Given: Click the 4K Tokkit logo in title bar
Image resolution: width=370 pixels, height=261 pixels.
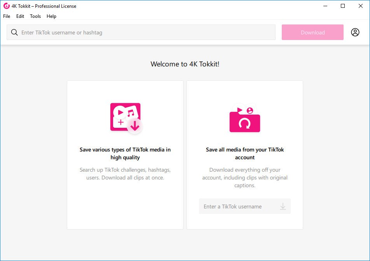Looking at the screenshot, I should (x=6, y=6).
